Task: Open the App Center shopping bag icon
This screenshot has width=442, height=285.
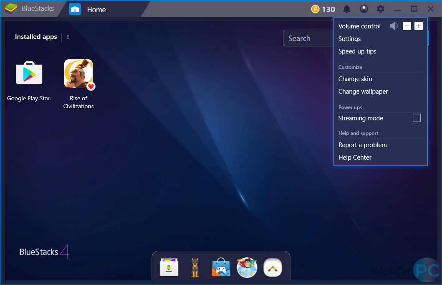Action: pos(221,267)
